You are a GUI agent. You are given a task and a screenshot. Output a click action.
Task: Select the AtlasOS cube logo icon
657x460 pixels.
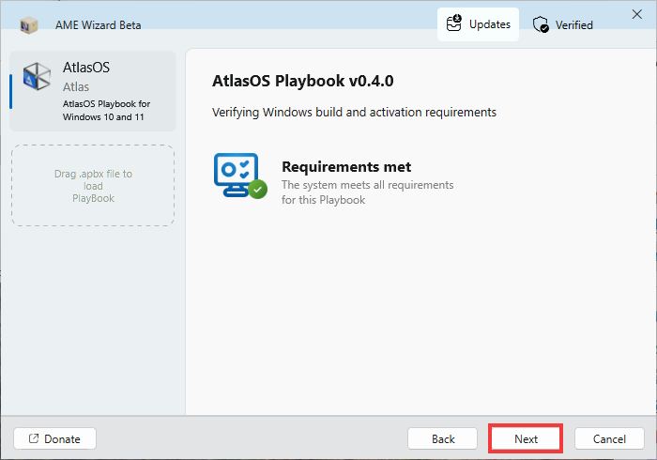[37, 77]
